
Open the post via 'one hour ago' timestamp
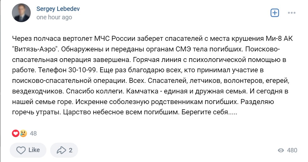[x=54, y=17]
